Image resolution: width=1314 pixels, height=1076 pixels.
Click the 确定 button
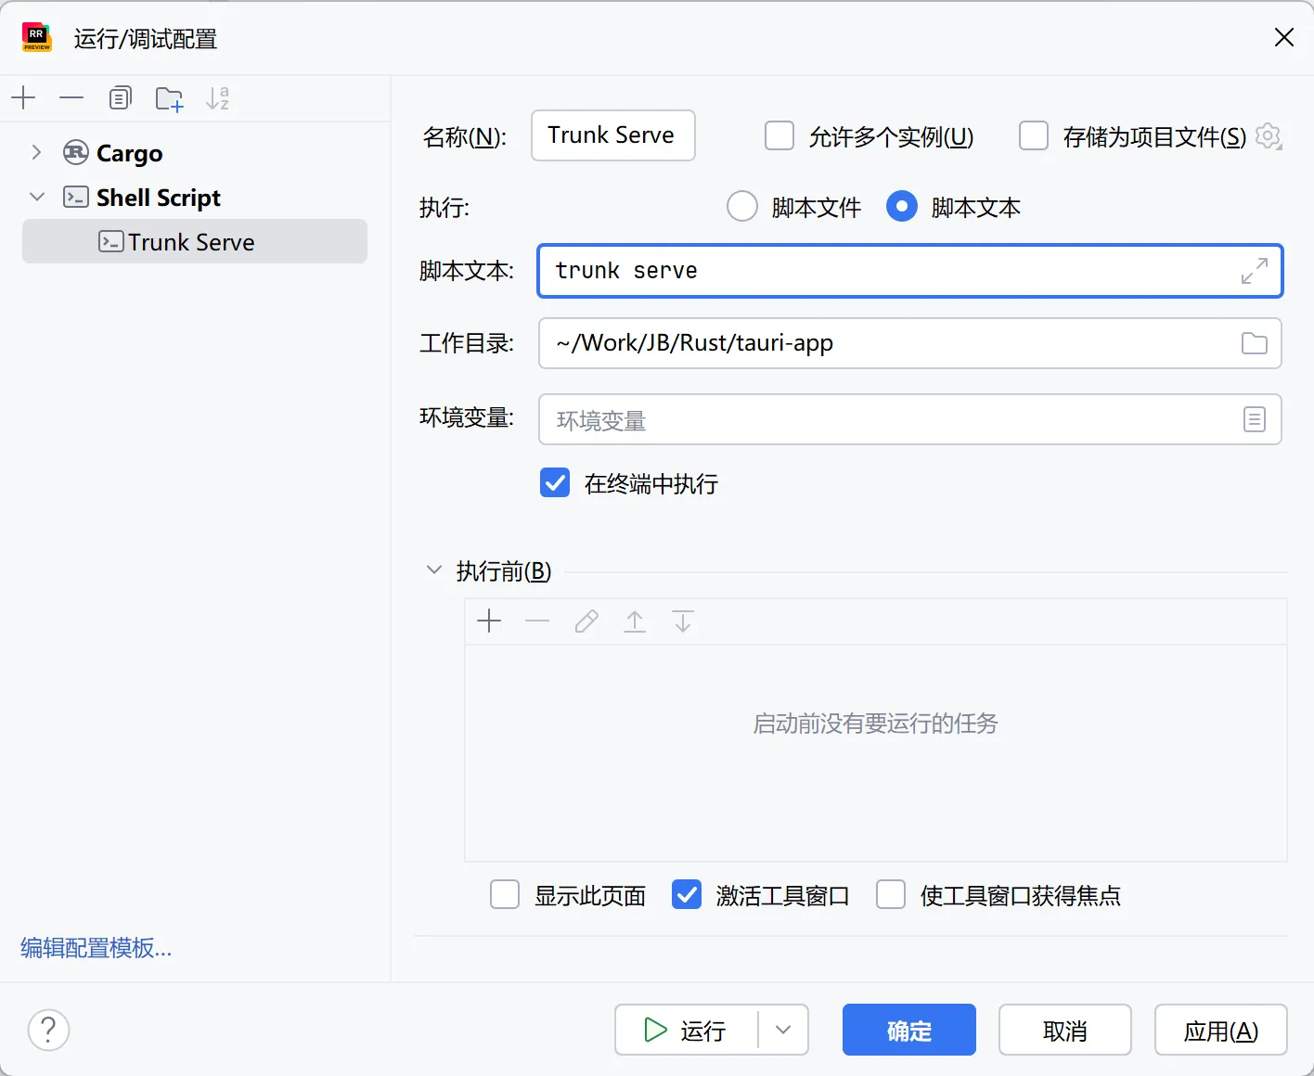click(x=908, y=1030)
